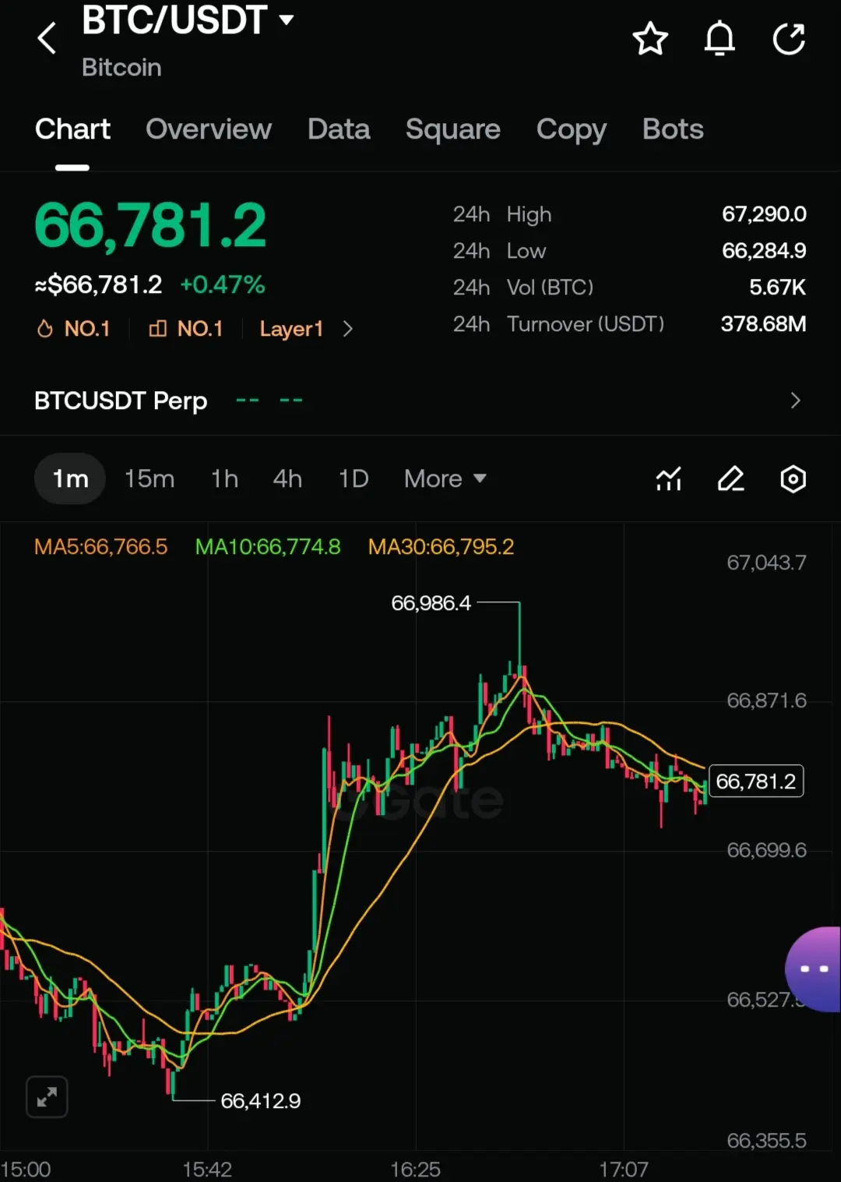The height and width of the screenshot is (1182, 841).
Task: Tap the 24h Turnover value 378.68M
Action: pyautogui.click(x=763, y=324)
